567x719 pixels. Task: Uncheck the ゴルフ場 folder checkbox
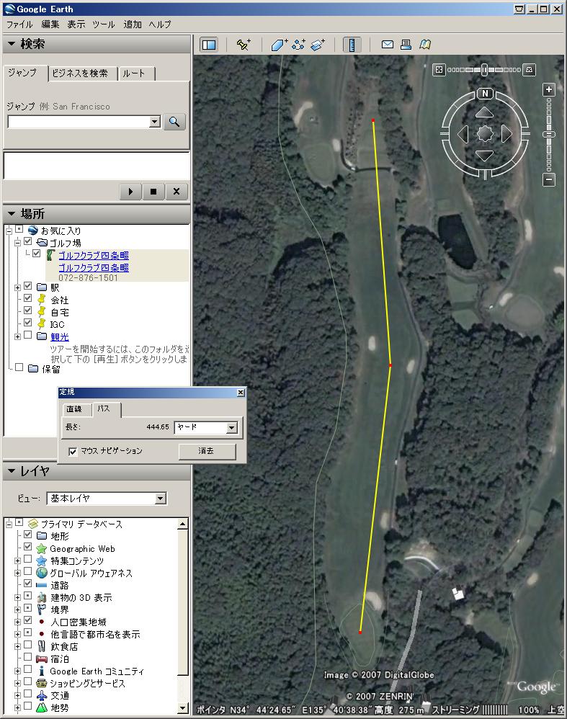pyautogui.click(x=27, y=241)
